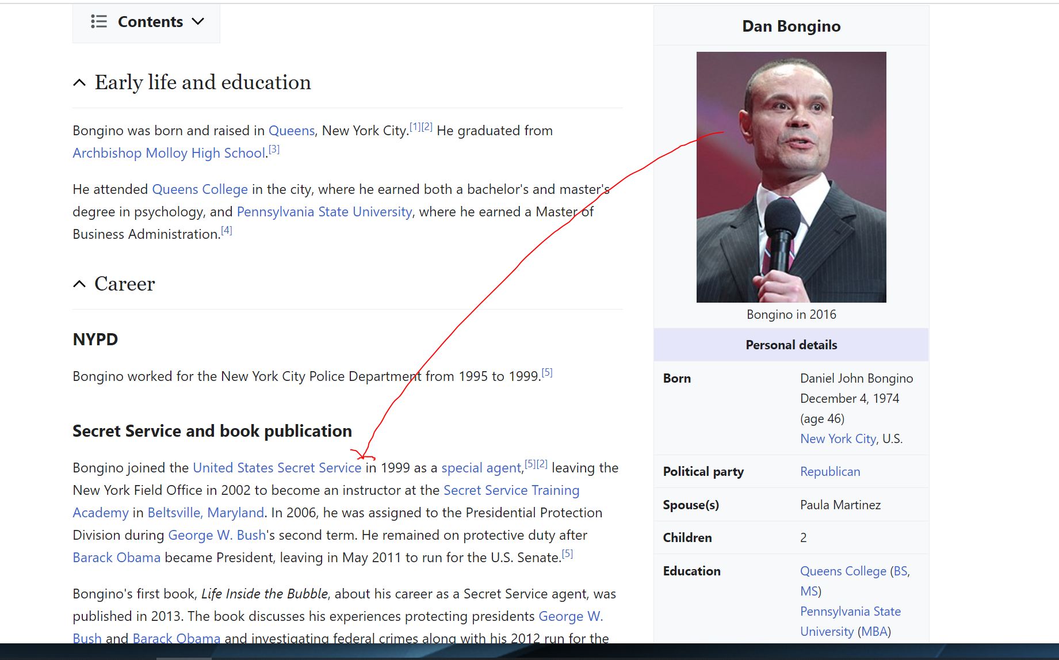Open the MBA link in infobox
The image size is (1059, 660).
point(874,632)
